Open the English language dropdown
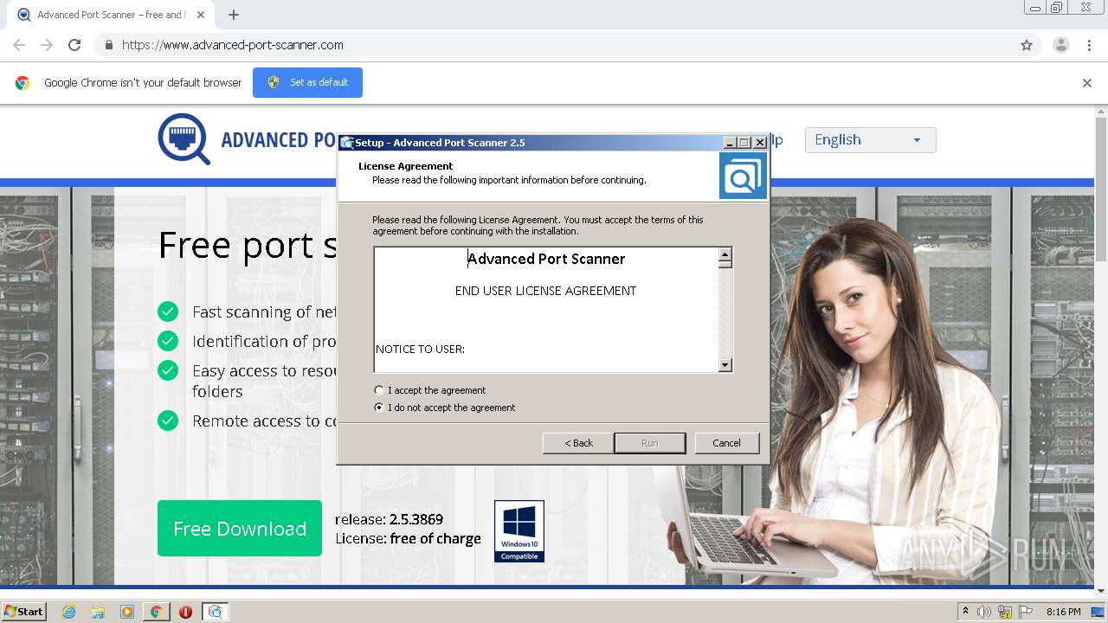1108x623 pixels. pos(870,140)
